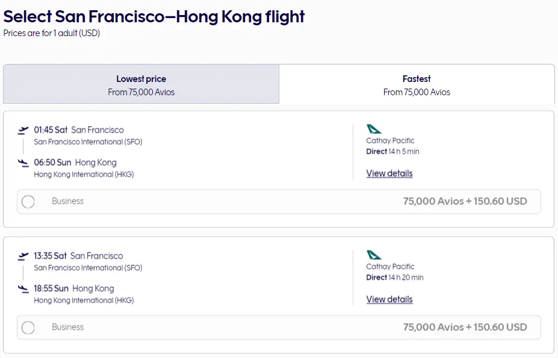Switch to the Lowest price tab

tap(141, 85)
